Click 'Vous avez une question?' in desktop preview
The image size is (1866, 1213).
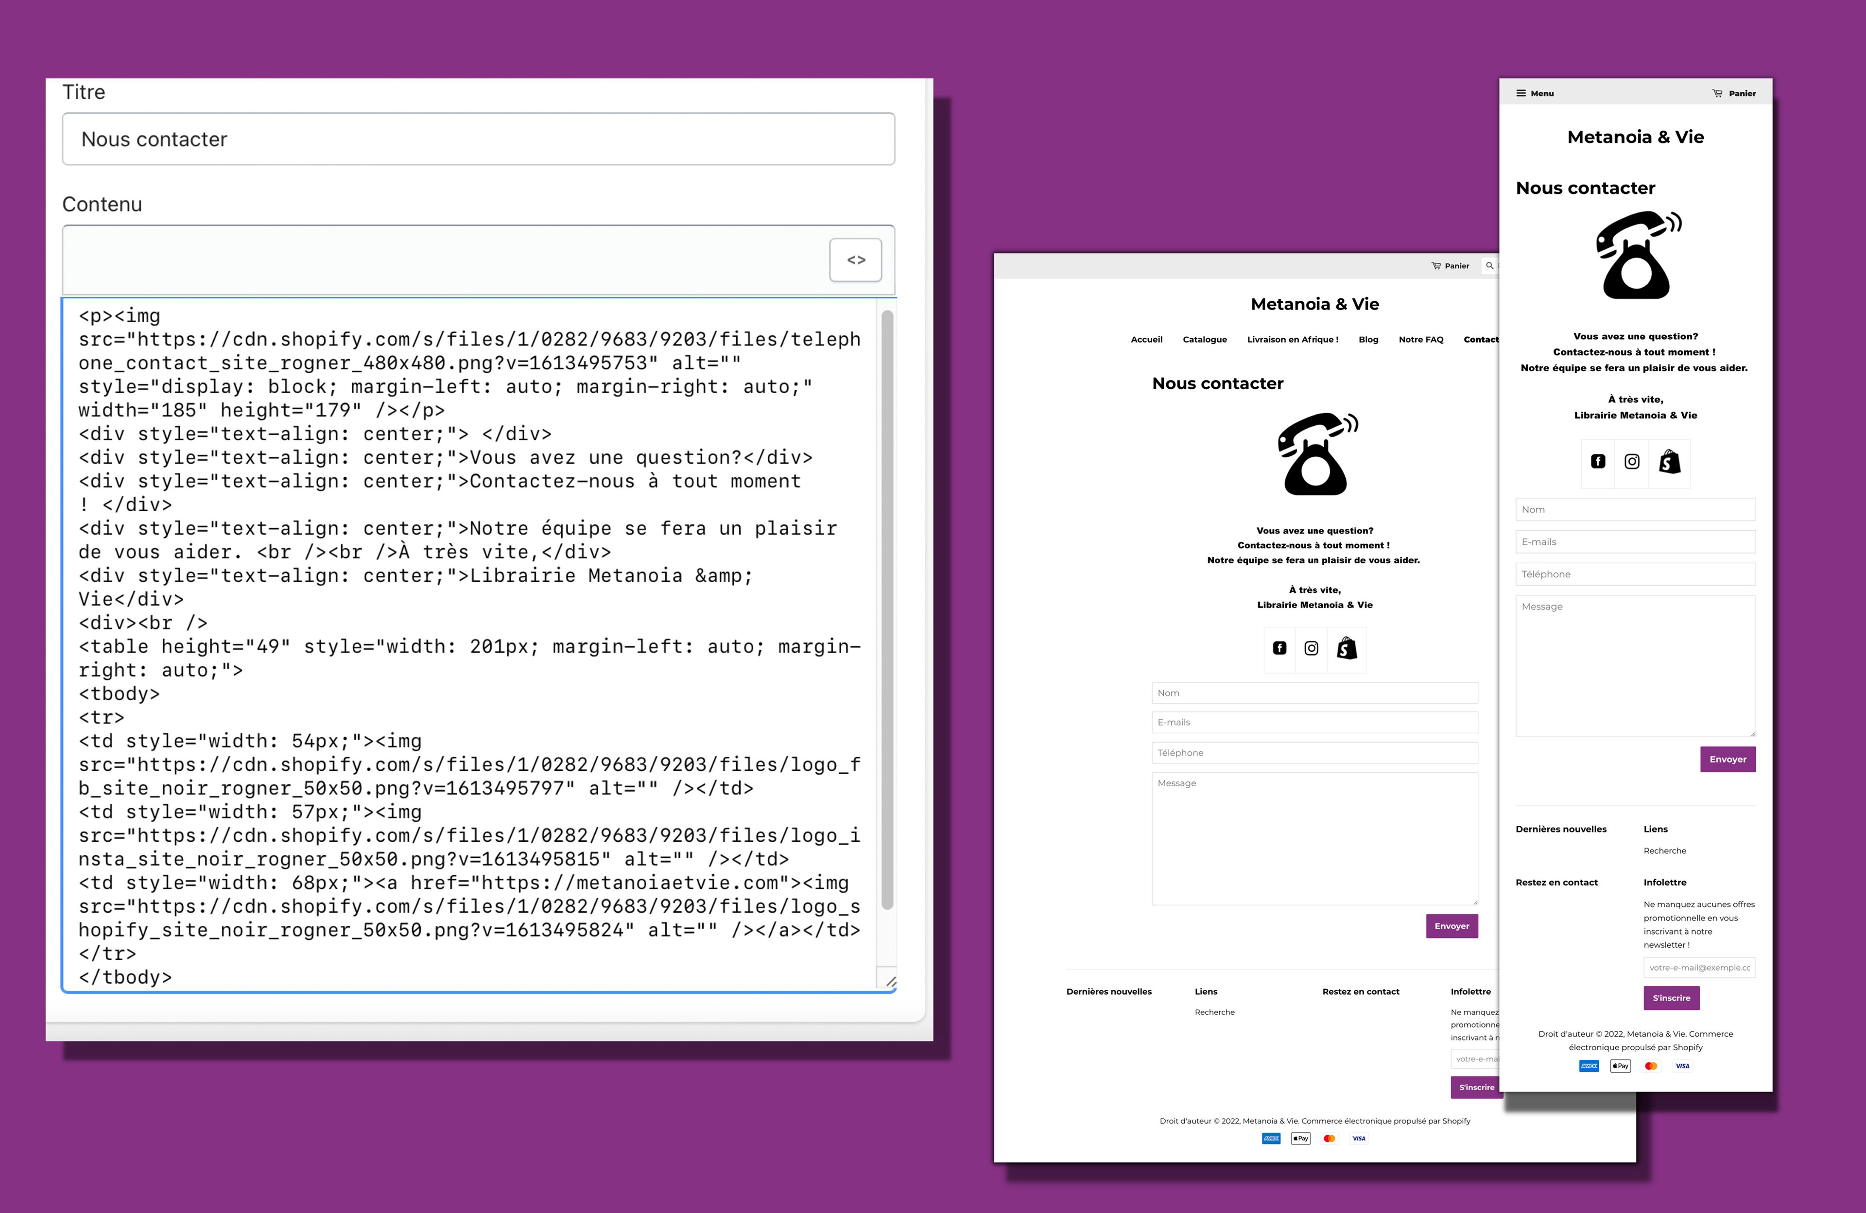coord(1315,531)
